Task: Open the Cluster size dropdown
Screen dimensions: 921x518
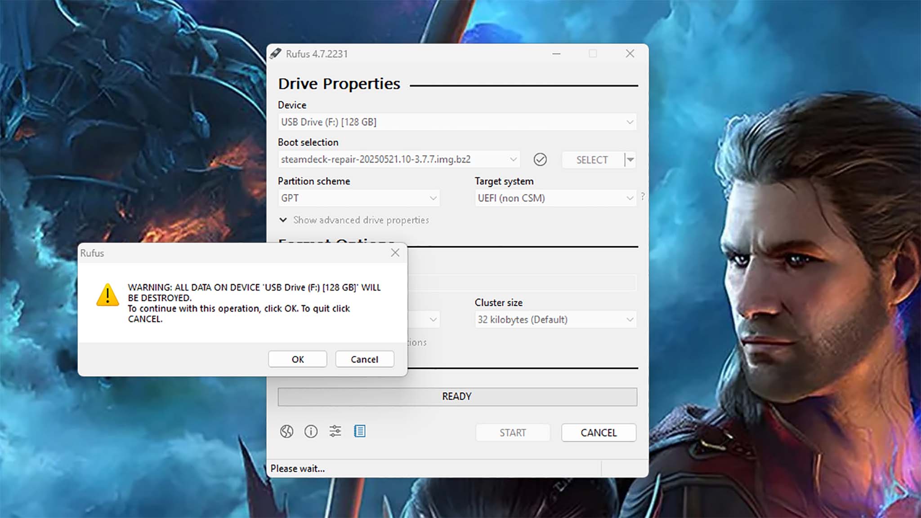Action: [555, 319]
